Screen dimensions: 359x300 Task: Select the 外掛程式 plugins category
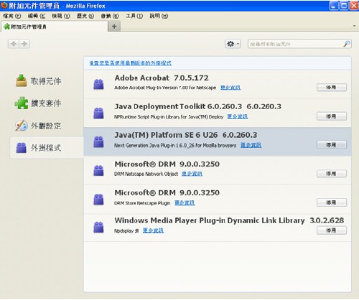tap(47, 148)
